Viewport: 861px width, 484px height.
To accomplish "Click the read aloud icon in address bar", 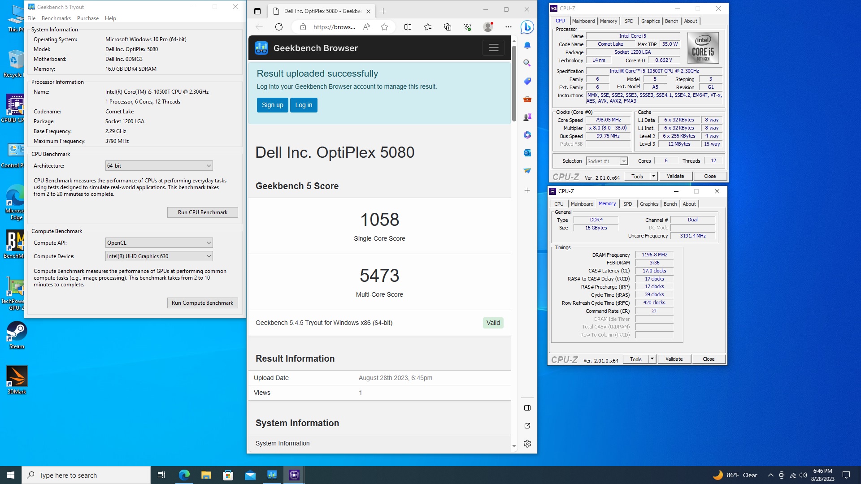I will [366, 27].
